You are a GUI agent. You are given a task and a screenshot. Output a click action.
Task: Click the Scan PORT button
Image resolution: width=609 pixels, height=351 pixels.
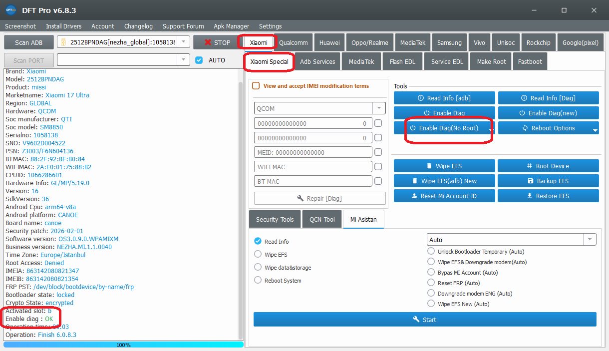(28, 60)
